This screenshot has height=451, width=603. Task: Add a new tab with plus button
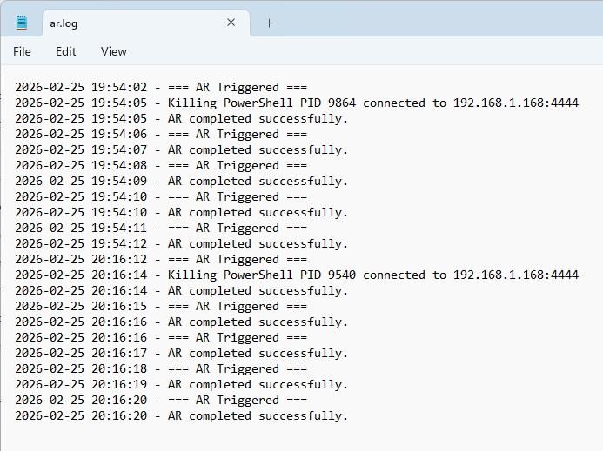[x=269, y=23]
